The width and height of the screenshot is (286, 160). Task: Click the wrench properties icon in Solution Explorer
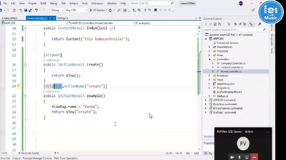[260, 24]
